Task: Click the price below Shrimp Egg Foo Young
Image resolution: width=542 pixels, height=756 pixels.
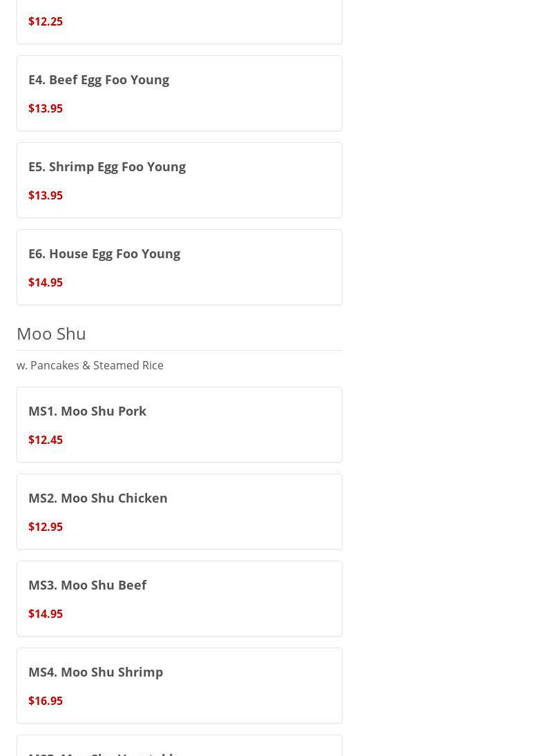Action: 46,195
